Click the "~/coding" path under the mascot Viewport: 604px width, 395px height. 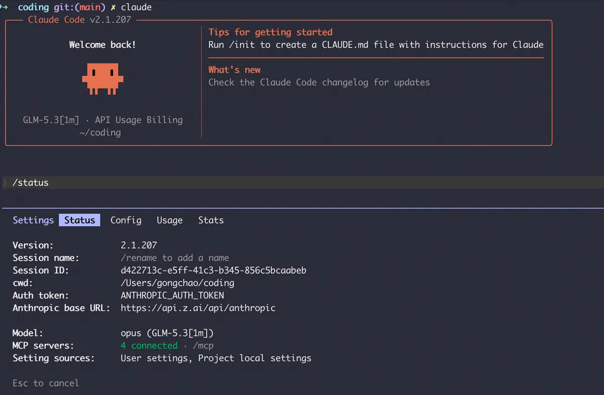click(100, 133)
